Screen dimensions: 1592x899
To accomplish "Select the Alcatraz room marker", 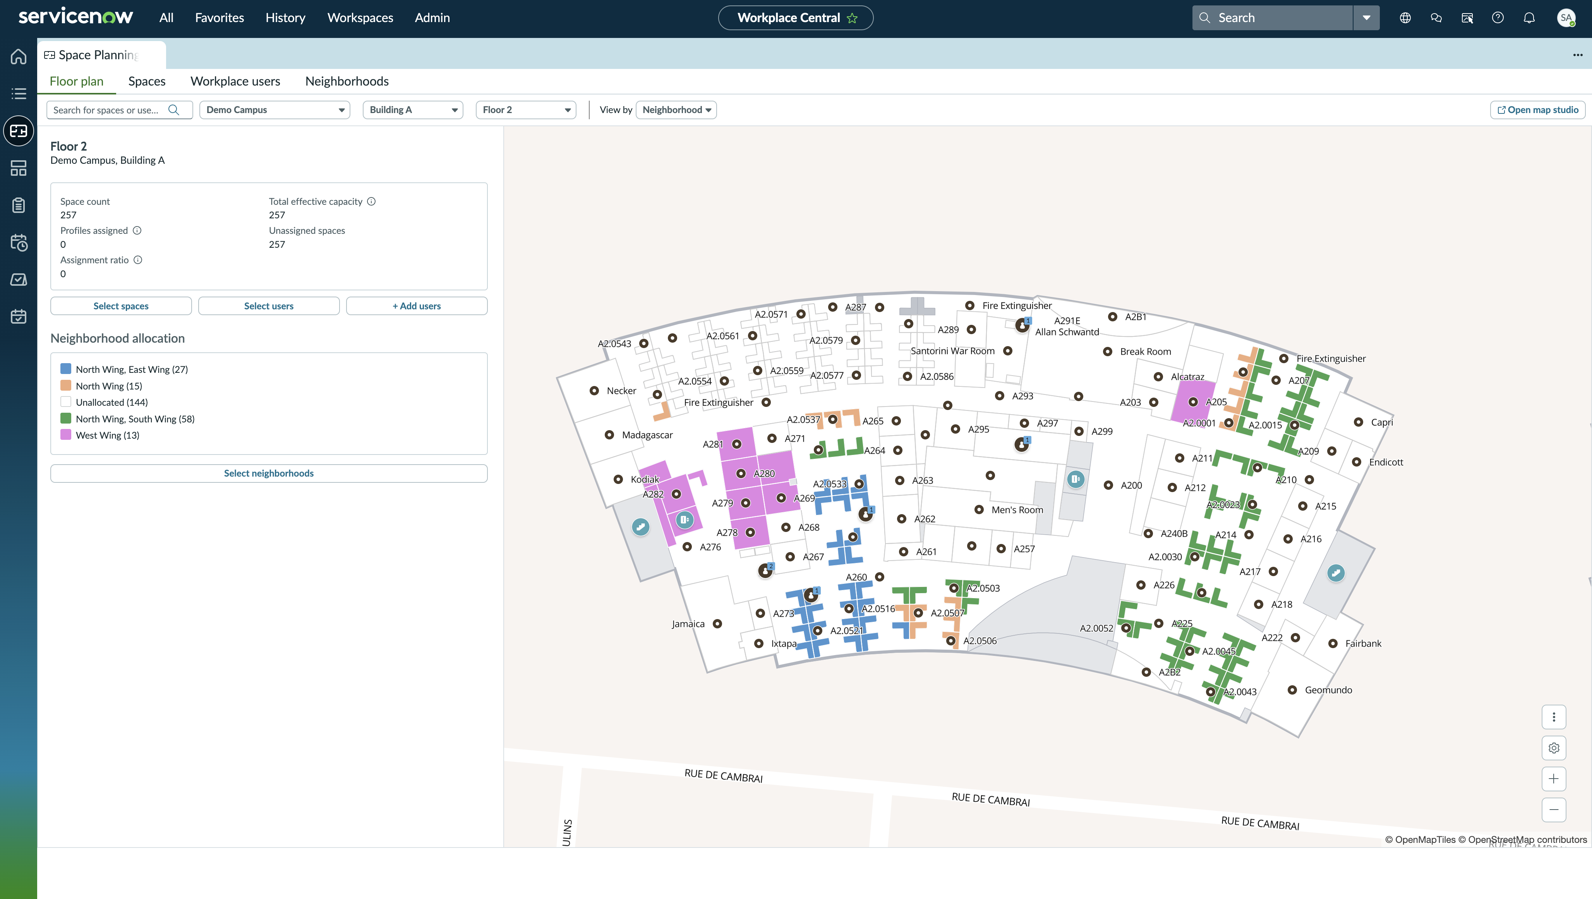I will tap(1158, 377).
